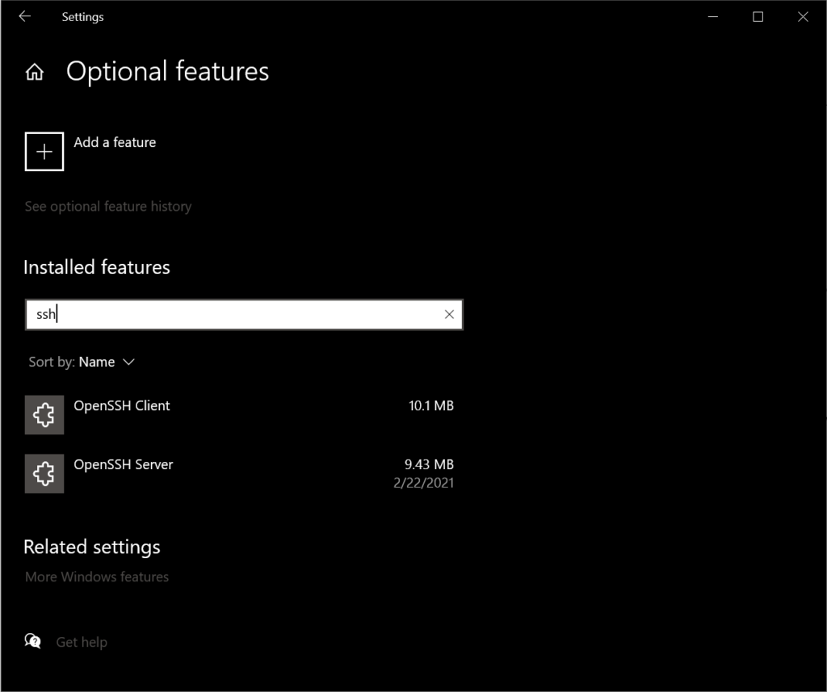Image resolution: width=827 pixels, height=692 pixels.
Task: Select the OpenSSH Server entry name
Action: (124, 464)
